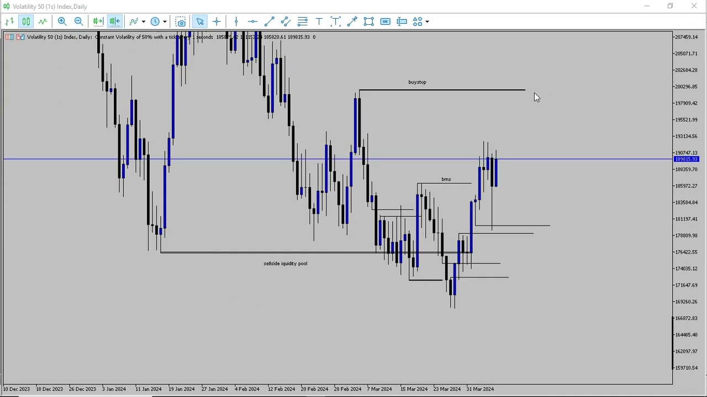Expand the shapes objects dropdown arrow

(x=427, y=22)
